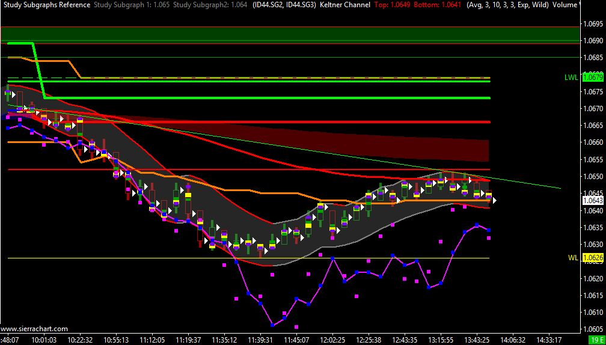Viewport: 606px width, 345px height.
Task: Click the 13:15:55 time axis label
Action: (x=440, y=340)
